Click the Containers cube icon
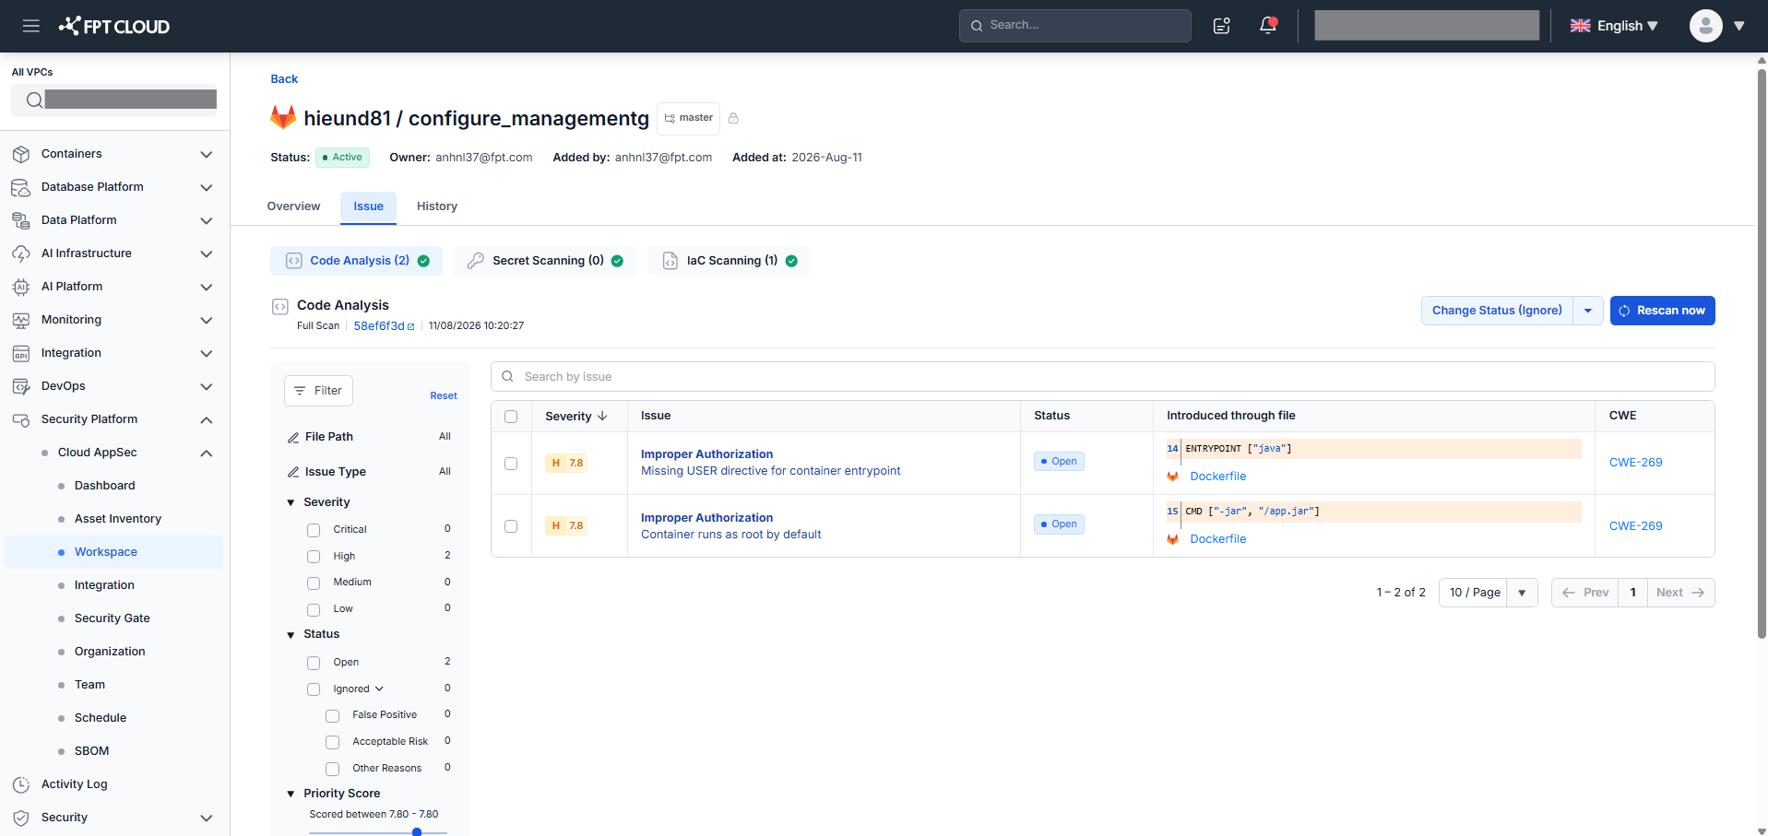 point(21,154)
